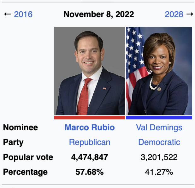Viewport: 195px width, 188px height.
Task: Click the blue Democratic color bar
Action: [159, 117]
